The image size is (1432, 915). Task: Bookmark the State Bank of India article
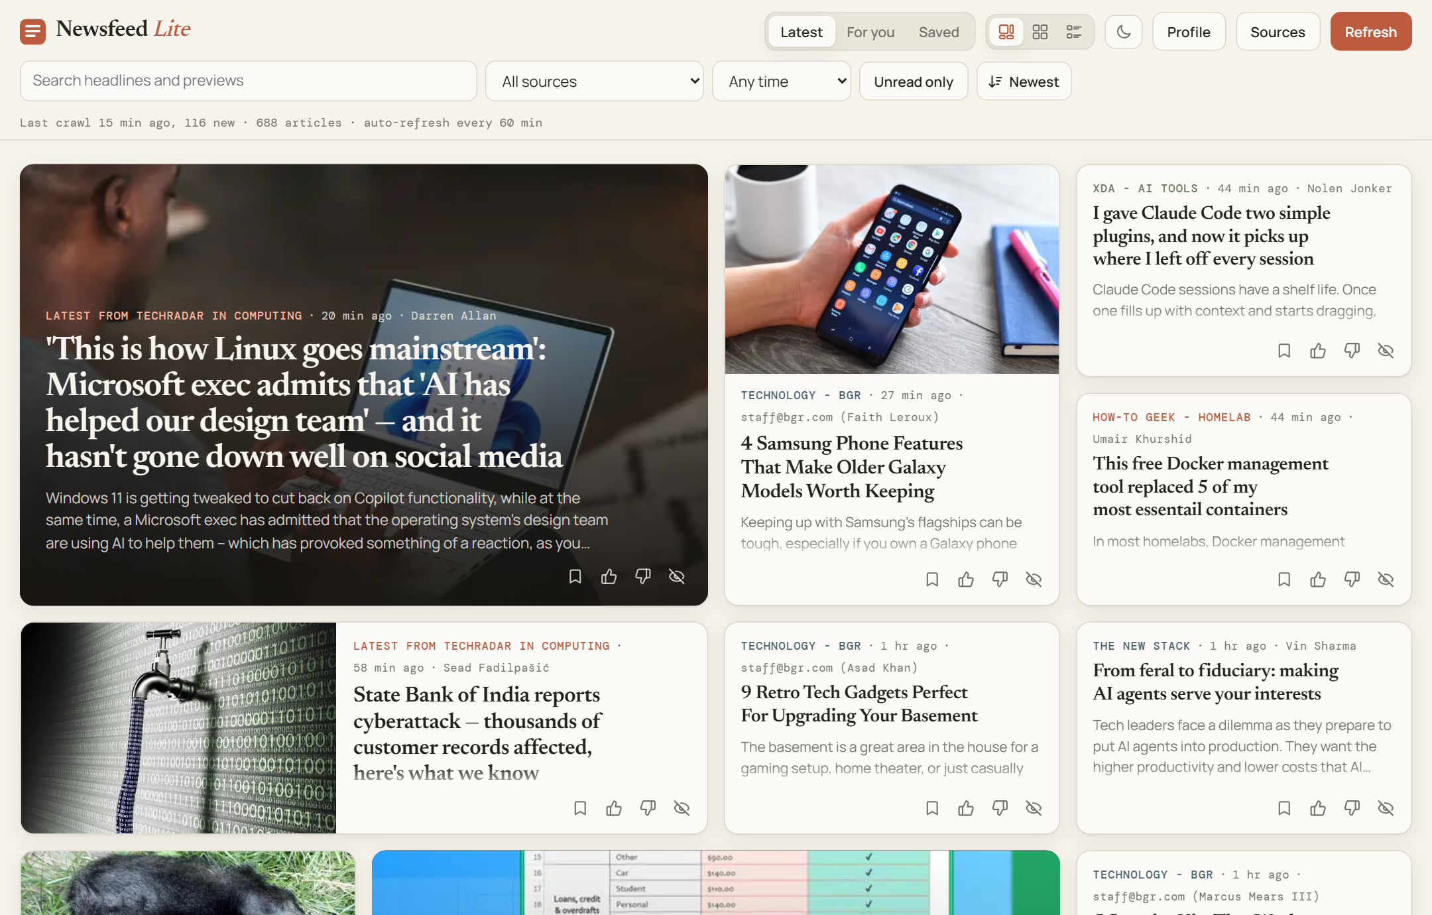tap(580, 808)
